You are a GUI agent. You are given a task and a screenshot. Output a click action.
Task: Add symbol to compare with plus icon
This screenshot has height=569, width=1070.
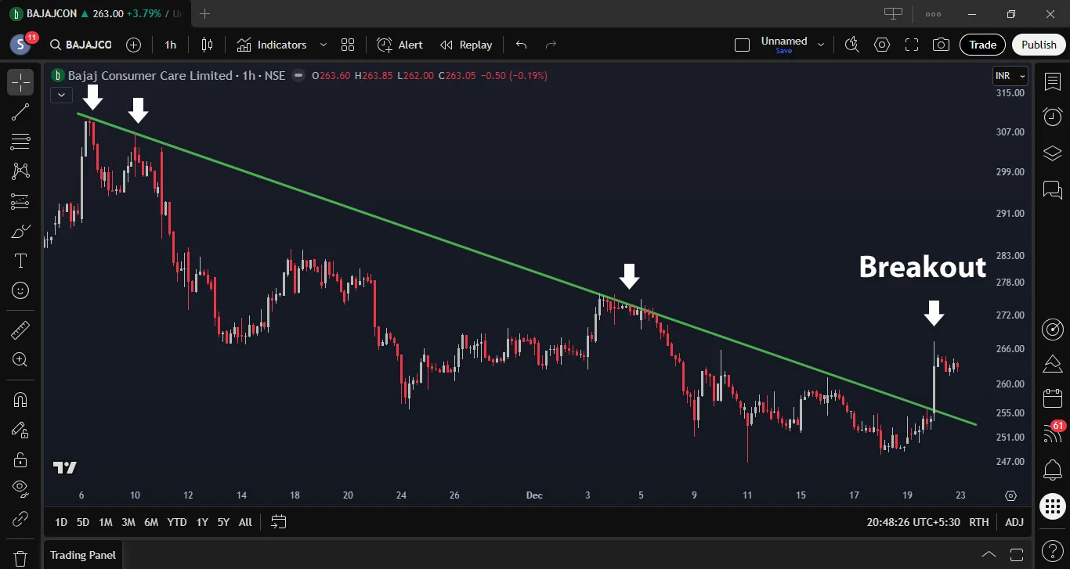pyautogui.click(x=134, y=45)
